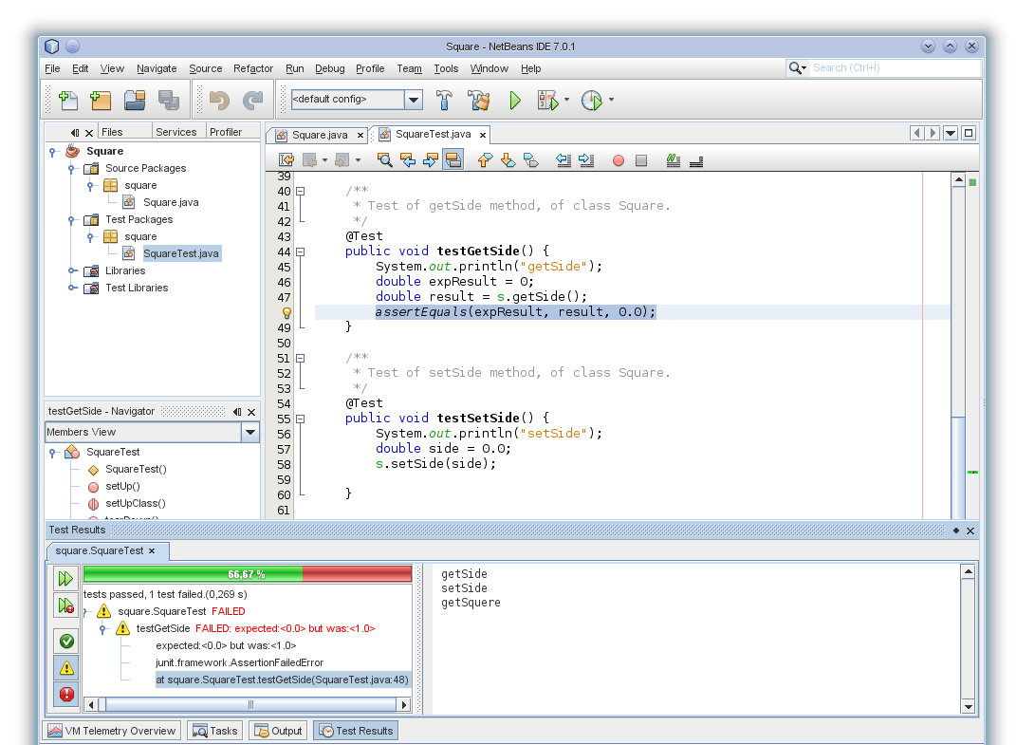Click the Rerun failed tests icon
Image resolution: width=1016 pixels, height=745 pixels.
66,605
